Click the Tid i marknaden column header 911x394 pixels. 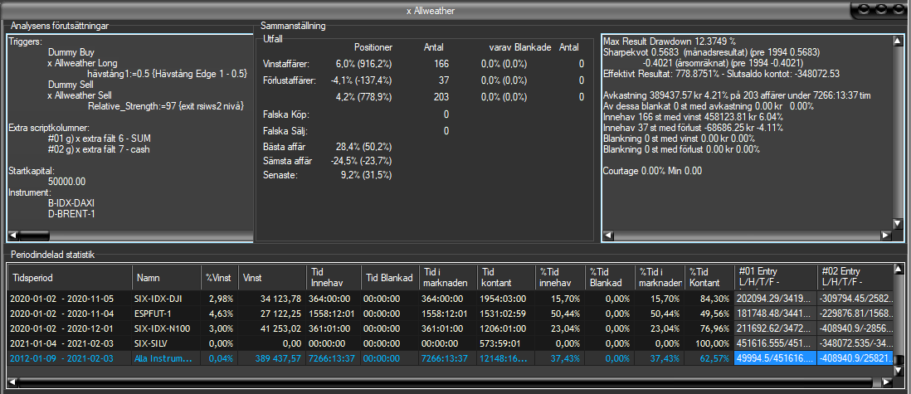click(447, 275)
